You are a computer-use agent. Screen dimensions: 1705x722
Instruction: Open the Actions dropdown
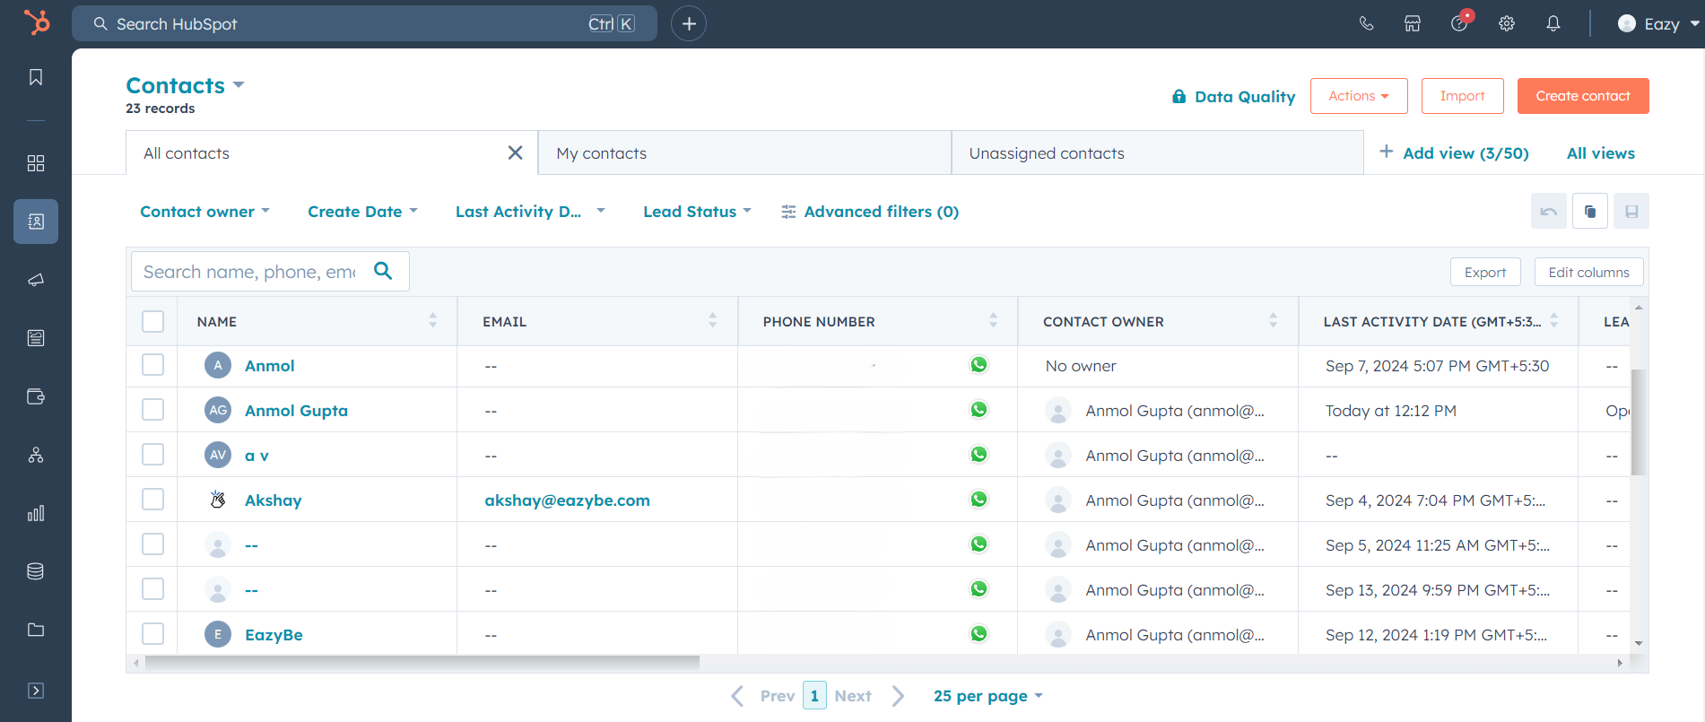[x=1359, y=96]
